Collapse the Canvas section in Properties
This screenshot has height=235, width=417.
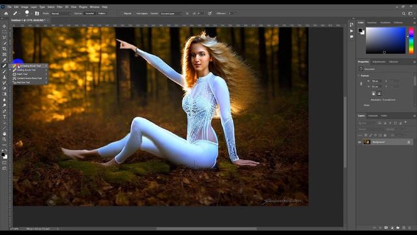click(x=359, y=76)
